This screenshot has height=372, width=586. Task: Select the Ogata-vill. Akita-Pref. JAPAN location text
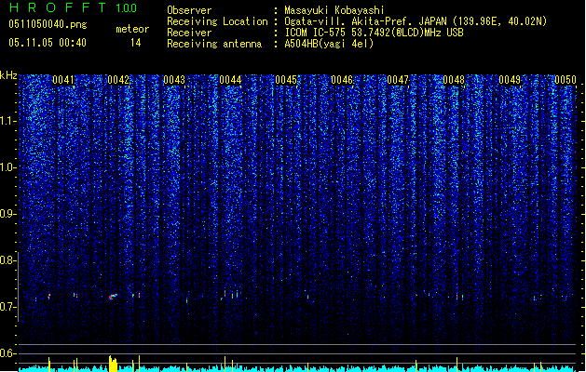pyautogui.click(x=367, y=21)
